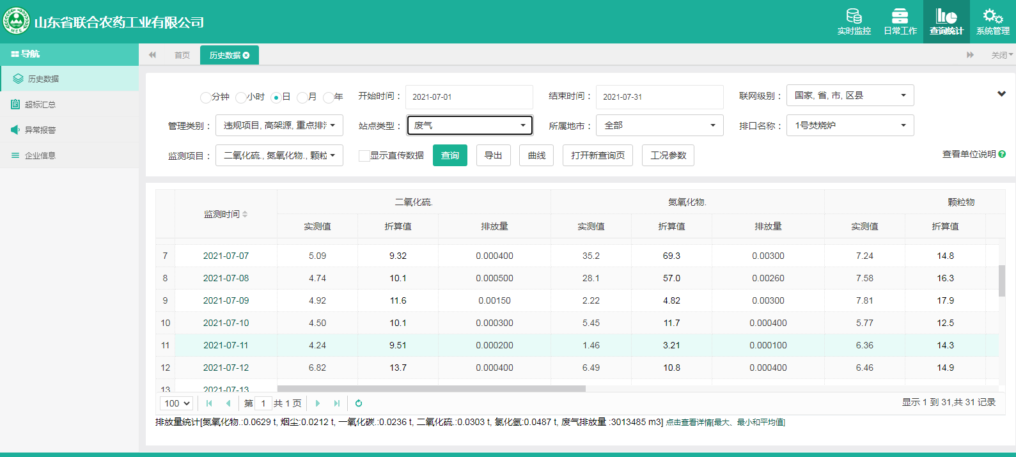This screenshot has height=457, width=1016.
Task: Click the table refresh icon in pager
Action: pyautogui.click(x=359, y=403)
